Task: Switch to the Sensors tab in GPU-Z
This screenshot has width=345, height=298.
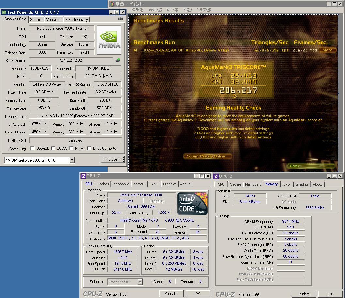Action: (x=36, y=19)
